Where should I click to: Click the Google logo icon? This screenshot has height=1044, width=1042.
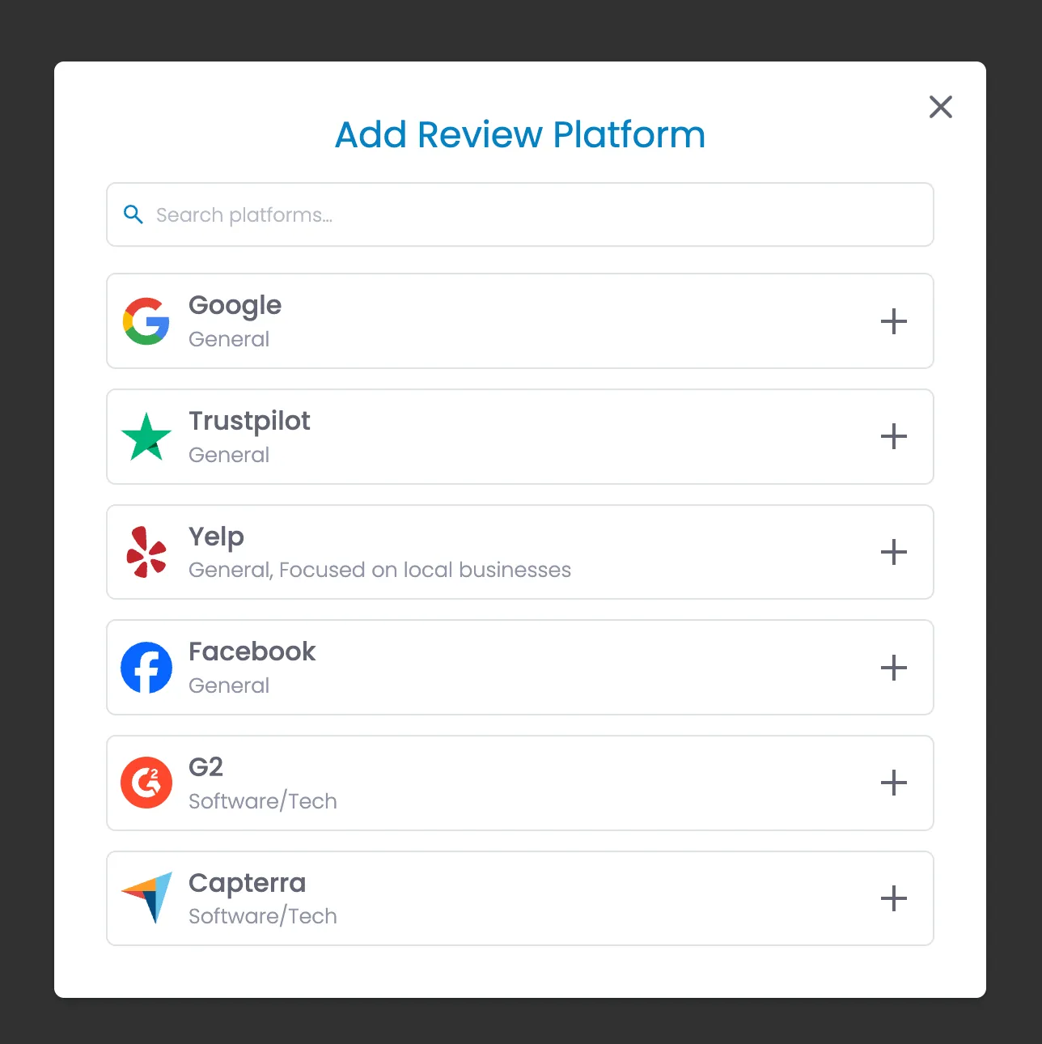tap(146, 321)
